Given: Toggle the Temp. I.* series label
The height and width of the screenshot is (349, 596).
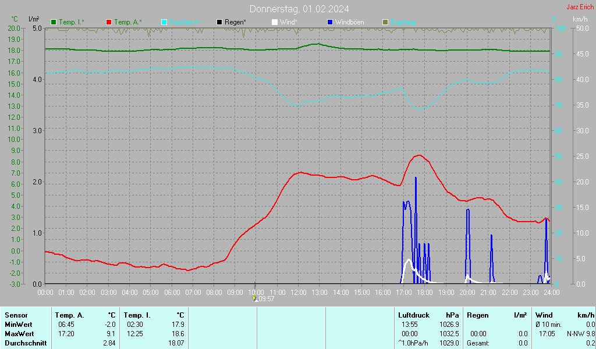Looking at the screenshot, I should coord(72,22).
